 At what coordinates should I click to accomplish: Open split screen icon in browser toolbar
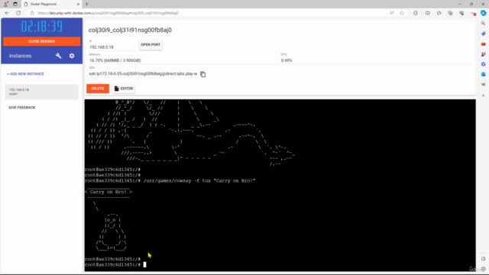click(428, 13)
